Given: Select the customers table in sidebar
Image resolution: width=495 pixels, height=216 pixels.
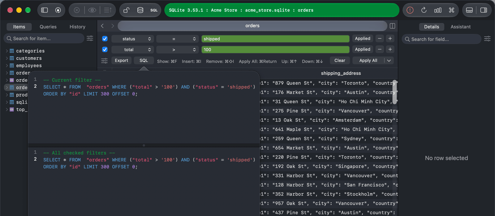Looking at the screenshot, I should (29, 58).
